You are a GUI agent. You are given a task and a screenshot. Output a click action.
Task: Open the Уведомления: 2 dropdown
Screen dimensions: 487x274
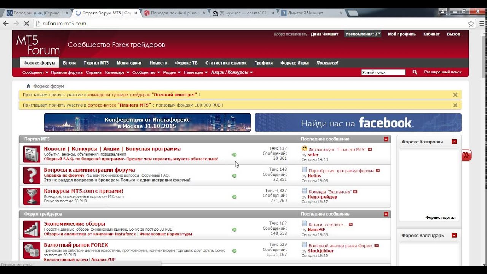pos(363,34)
